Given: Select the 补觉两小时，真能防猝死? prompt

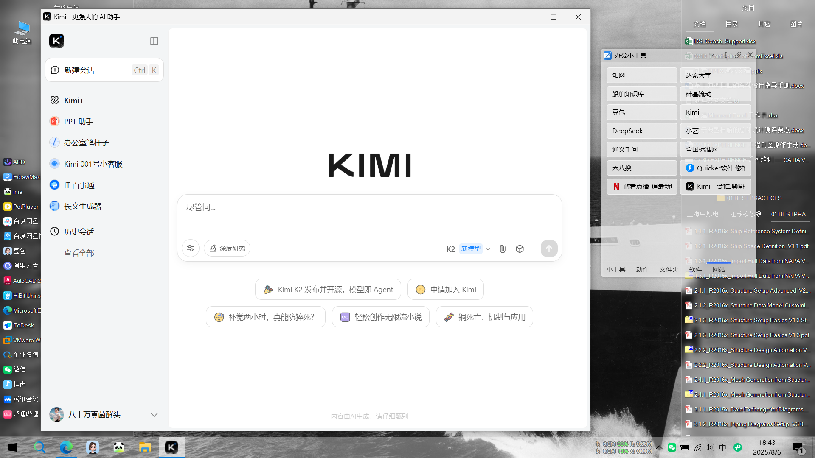Looking at the screenshot, I should click(x=266, y=317).
